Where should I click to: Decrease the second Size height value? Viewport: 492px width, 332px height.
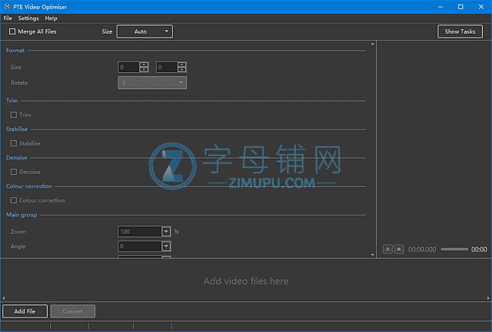[x=181, y=70]
